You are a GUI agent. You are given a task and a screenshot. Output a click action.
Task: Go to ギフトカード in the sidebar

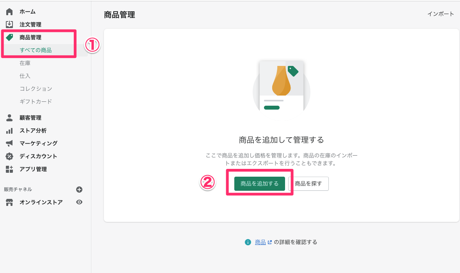36,102
